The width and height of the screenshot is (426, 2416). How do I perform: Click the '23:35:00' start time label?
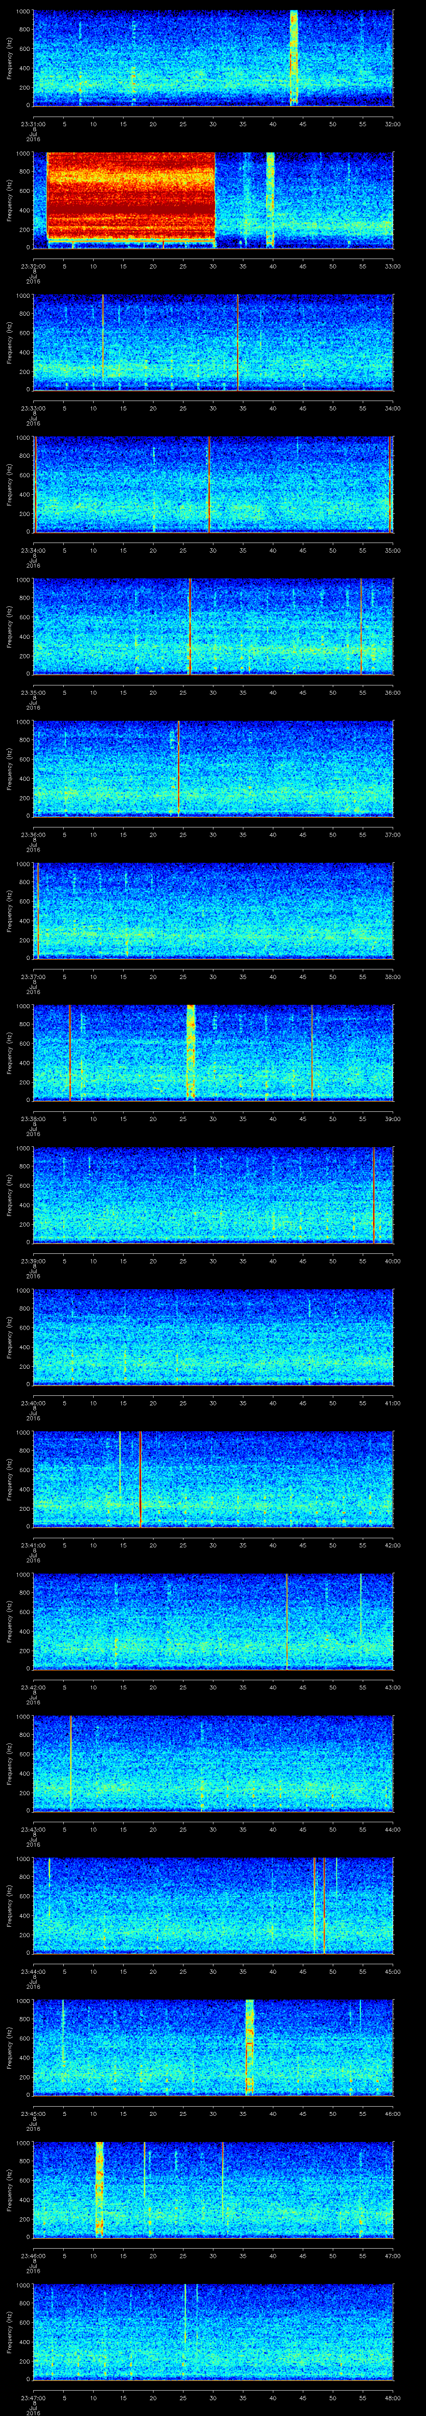point(34,692)
